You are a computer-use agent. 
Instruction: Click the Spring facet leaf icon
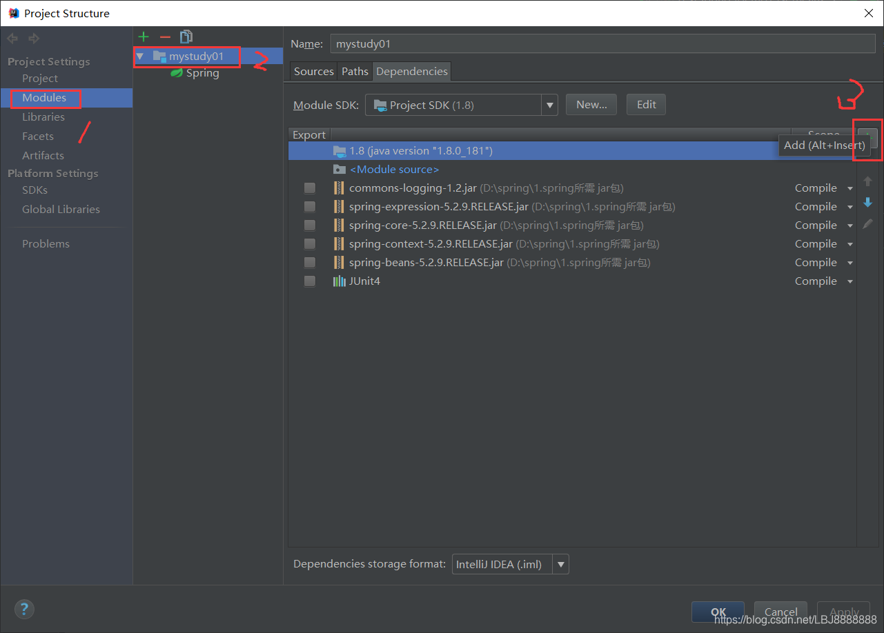pyautogui.click(x=177, y=73)
